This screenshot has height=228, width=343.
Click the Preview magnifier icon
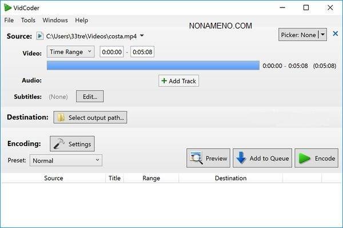(196, 158)
